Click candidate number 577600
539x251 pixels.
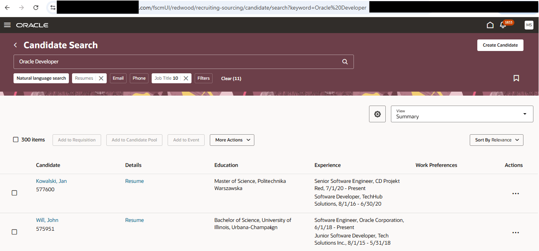click(x=45, y=189)
